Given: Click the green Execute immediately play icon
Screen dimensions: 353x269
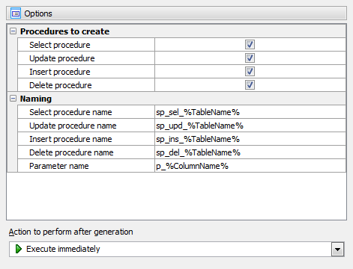Looking at the screenshot, I should pyautogui.click(x=19, y=249).
